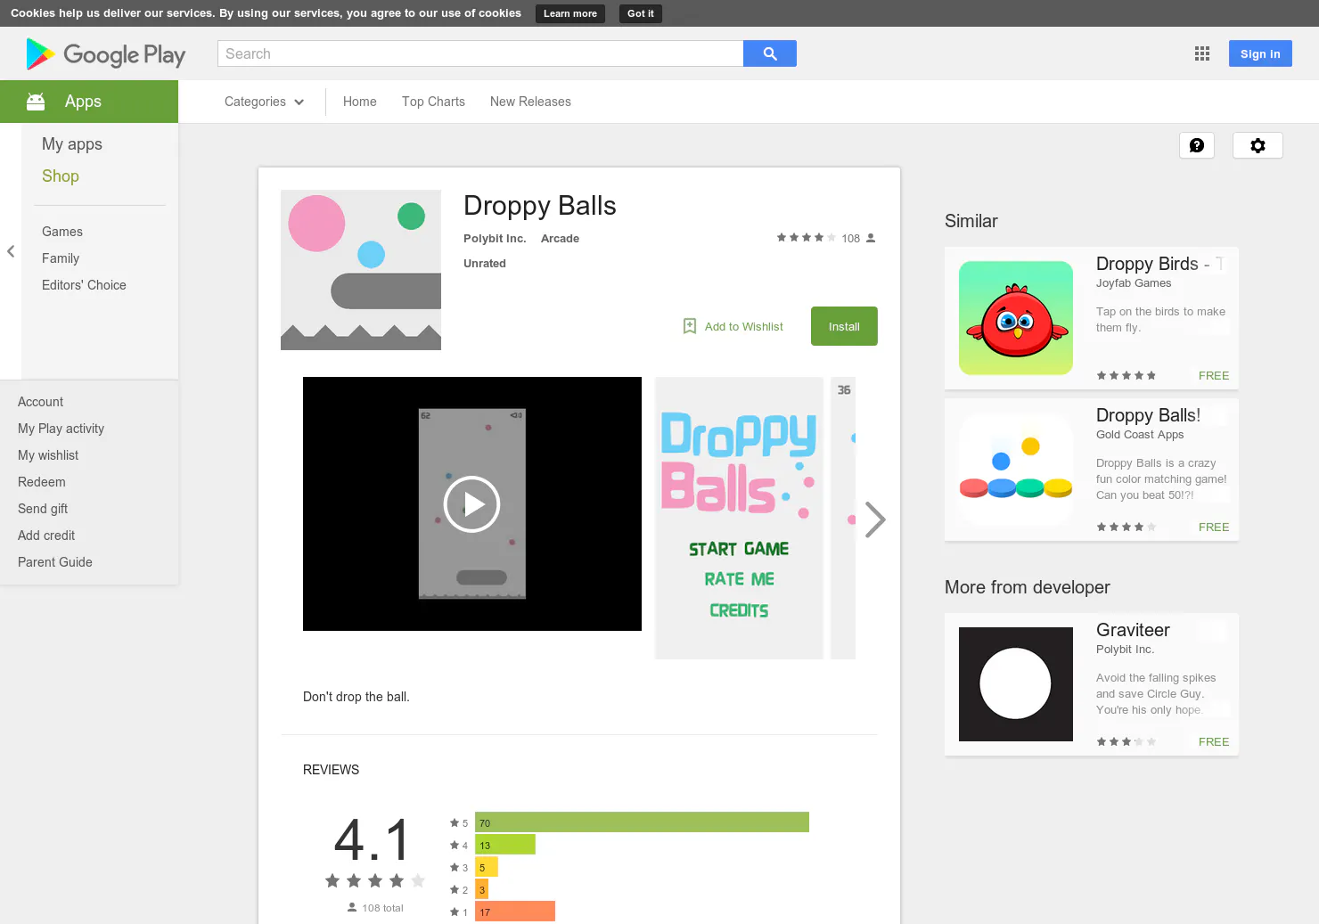Open Editors' Choice in sidebar
The height and width of the screenshot is (924, 1319).
pyautogui.click(x=84, y=285)
